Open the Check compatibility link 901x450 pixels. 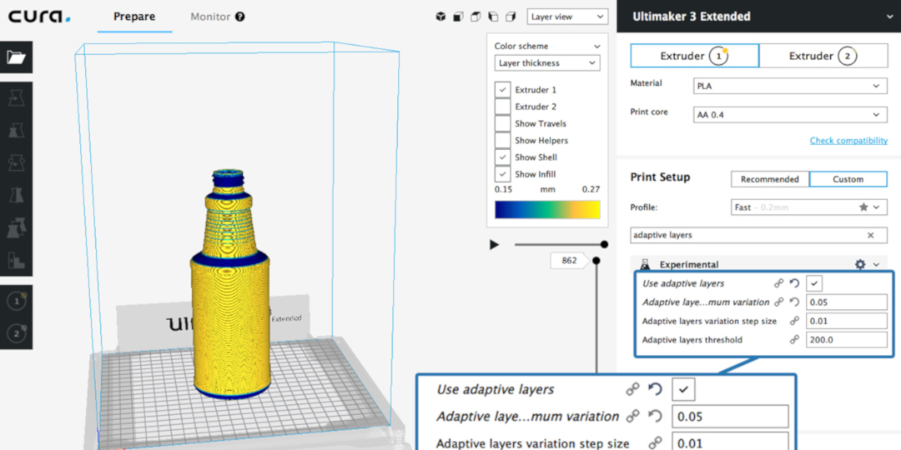coord(848,141)
